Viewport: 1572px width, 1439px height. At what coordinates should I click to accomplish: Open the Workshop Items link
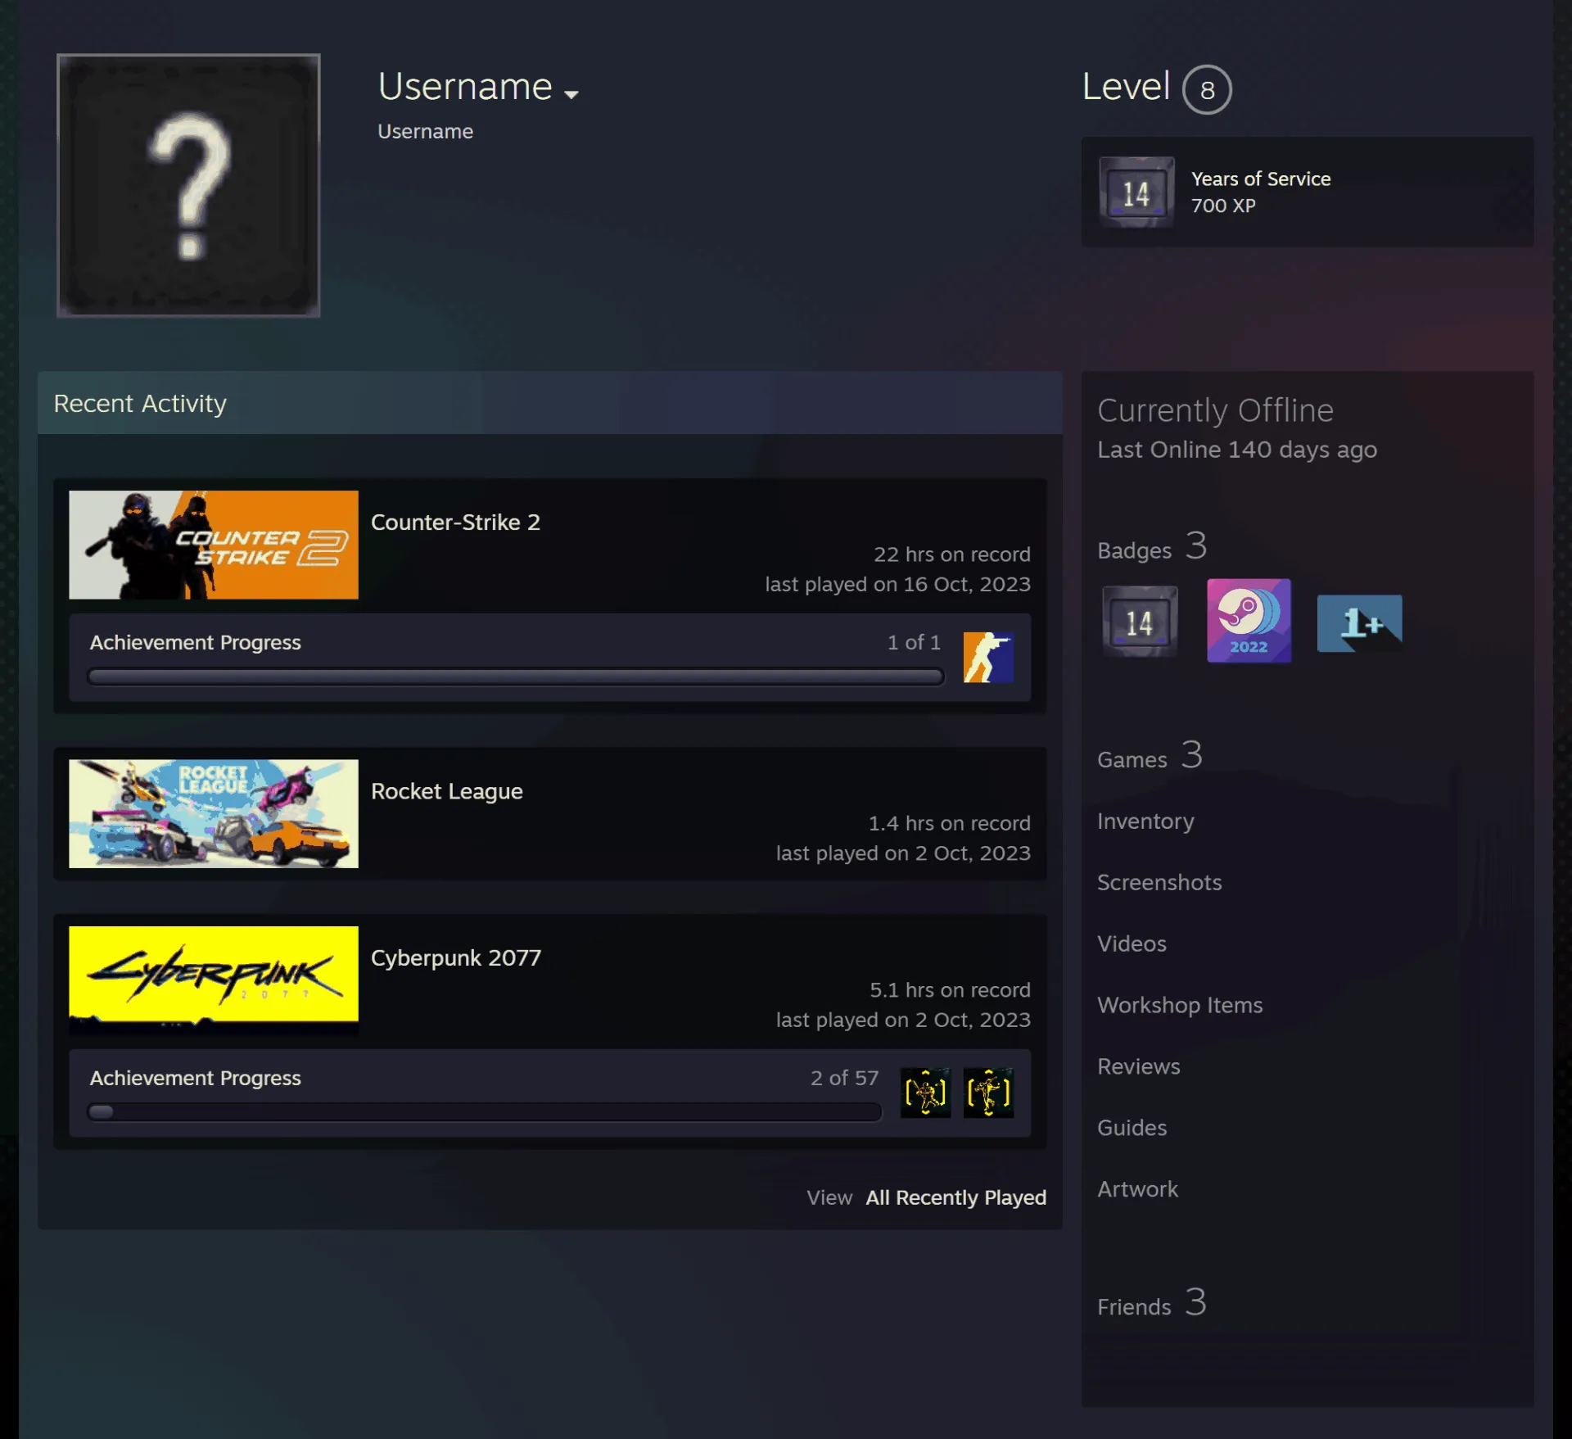1180,1005
